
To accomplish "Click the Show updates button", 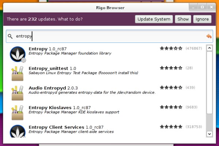I will click(x=183, y=19).
